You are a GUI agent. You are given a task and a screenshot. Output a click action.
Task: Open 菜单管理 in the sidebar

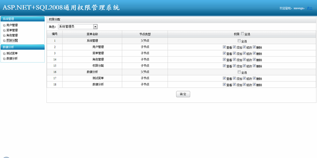click(12, 30)
